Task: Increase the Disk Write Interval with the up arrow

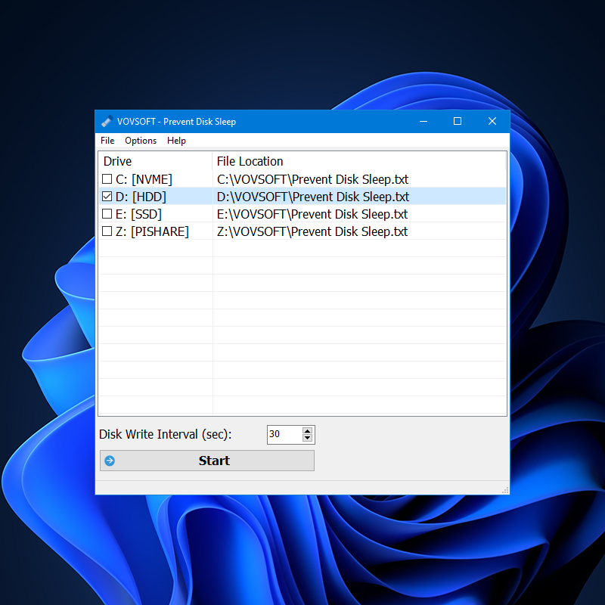Action: [x=308, y=430]
